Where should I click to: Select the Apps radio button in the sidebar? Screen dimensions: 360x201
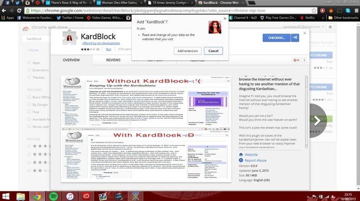tap(29, 63)
